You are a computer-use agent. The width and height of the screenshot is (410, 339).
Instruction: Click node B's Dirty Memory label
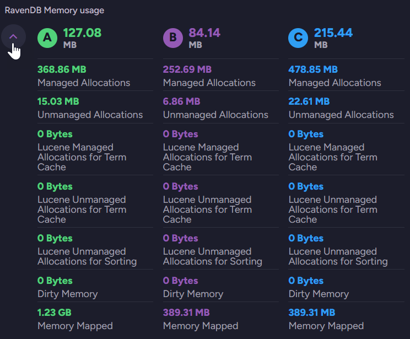tap(193, 294)
